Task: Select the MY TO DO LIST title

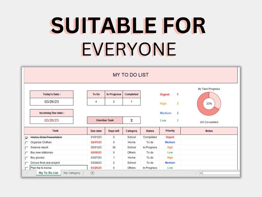Action: (131, 75)
